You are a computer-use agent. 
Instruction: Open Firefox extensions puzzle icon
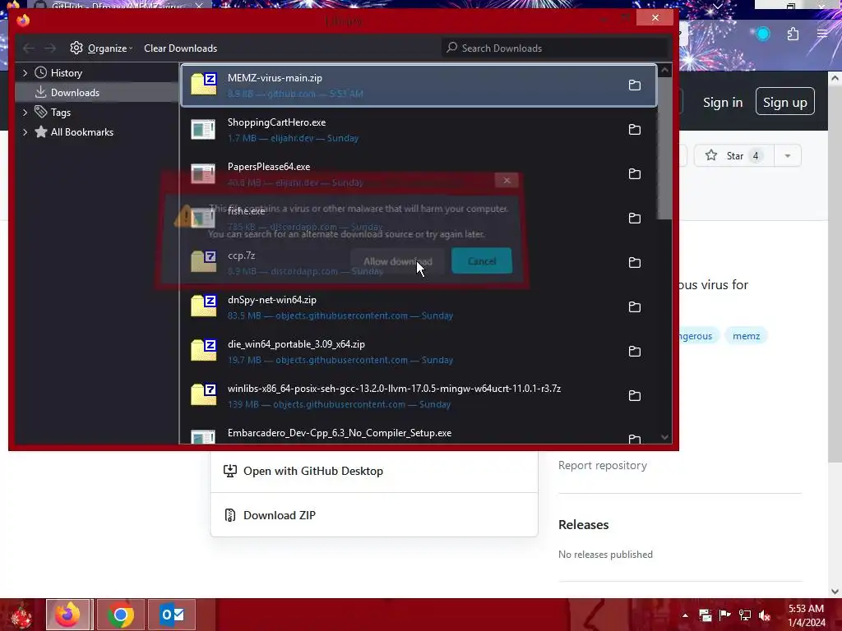pyautogui.click(x=793, y=35)
